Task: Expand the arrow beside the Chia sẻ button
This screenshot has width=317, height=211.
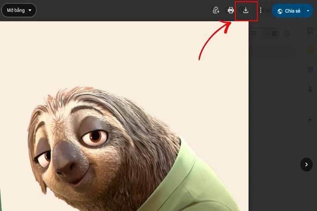Action: click(x=308, y=11)
